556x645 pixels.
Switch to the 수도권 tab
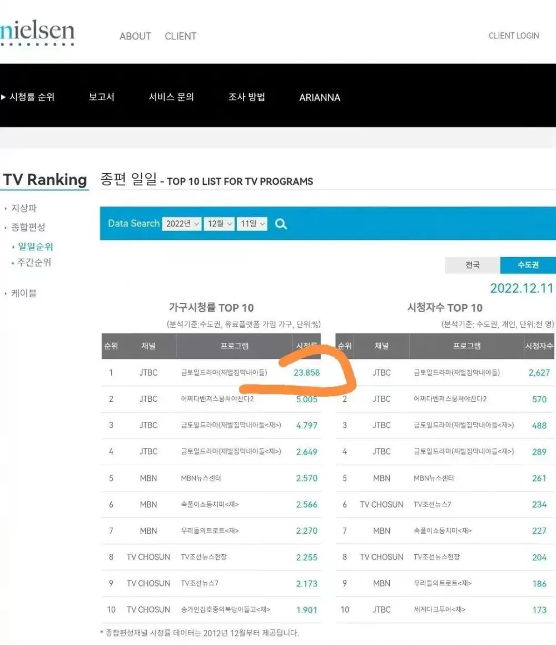click(528, 265)
